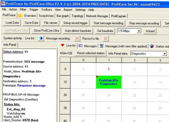Click the Set baudrate button
The height and width of the screenshot is (122, 169).
pyautogui.click(x=105, y=31)
